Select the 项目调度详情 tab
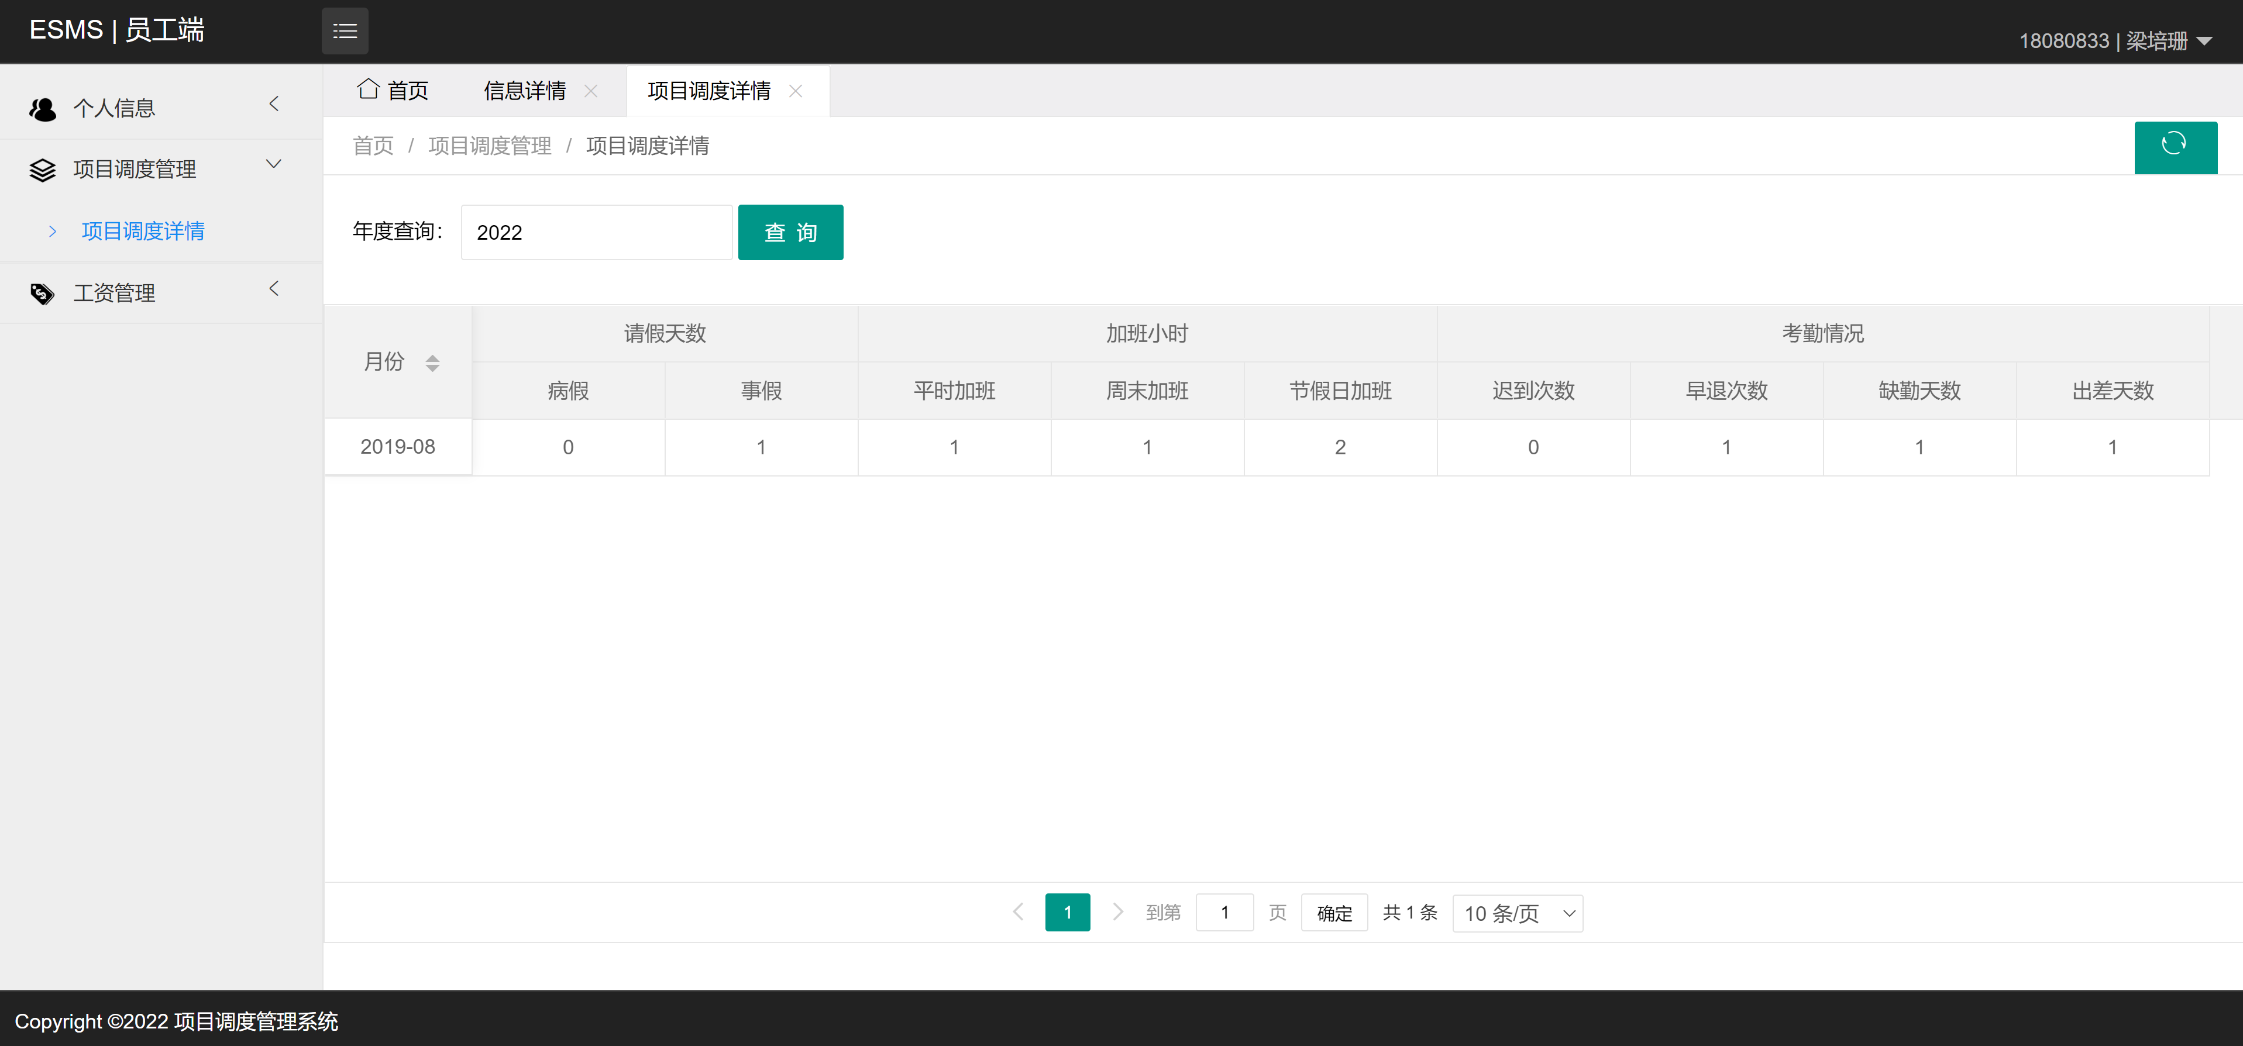Image resolution: width=2243 pixels, height=1046 pixels. [x=709, y=91]
